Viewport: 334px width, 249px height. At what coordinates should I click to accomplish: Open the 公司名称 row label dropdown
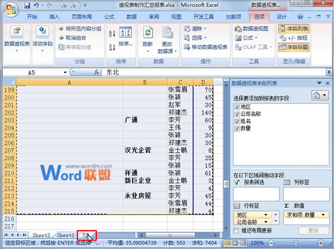[x=266, y=222]
